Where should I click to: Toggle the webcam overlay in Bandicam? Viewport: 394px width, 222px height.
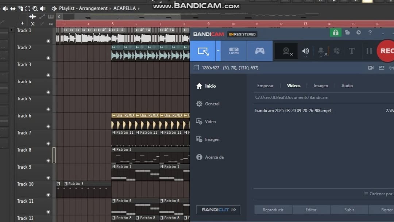[x=286, y=51]
